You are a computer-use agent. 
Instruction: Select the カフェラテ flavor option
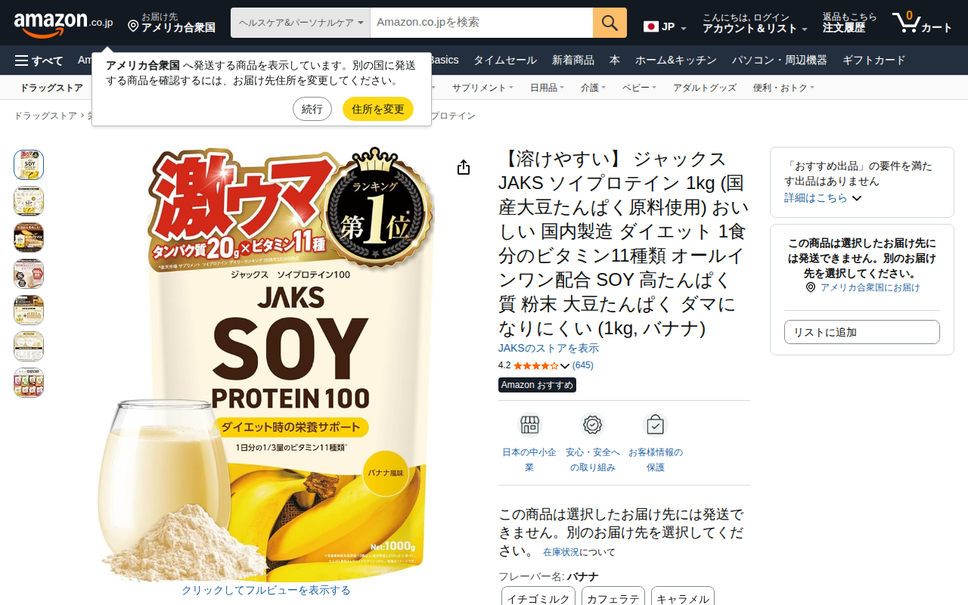(613, 597)
